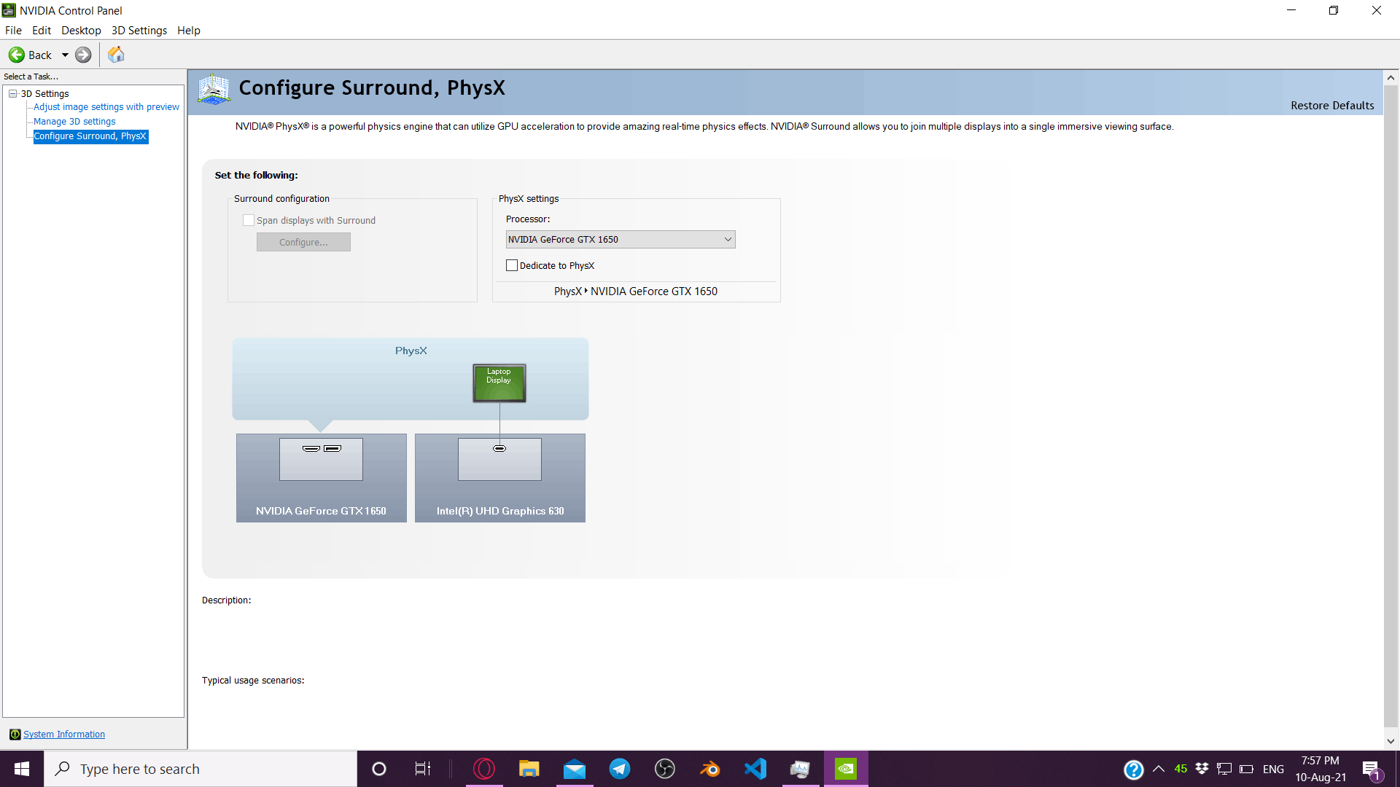Viewport: 1400px width, 787px height.
Task: Click the NVIDIA Control Panel forward button
Action: click(x=84, y=55)
